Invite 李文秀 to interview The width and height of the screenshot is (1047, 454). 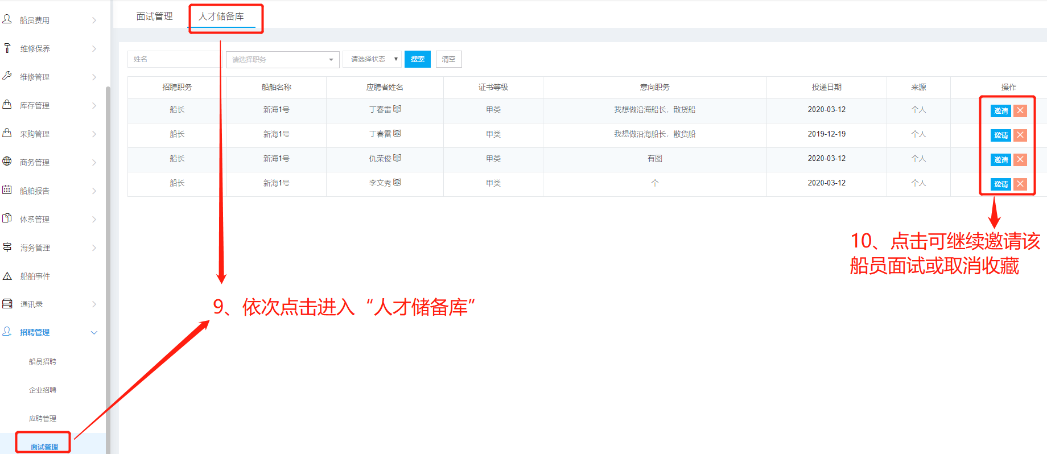click(1001, 184)
